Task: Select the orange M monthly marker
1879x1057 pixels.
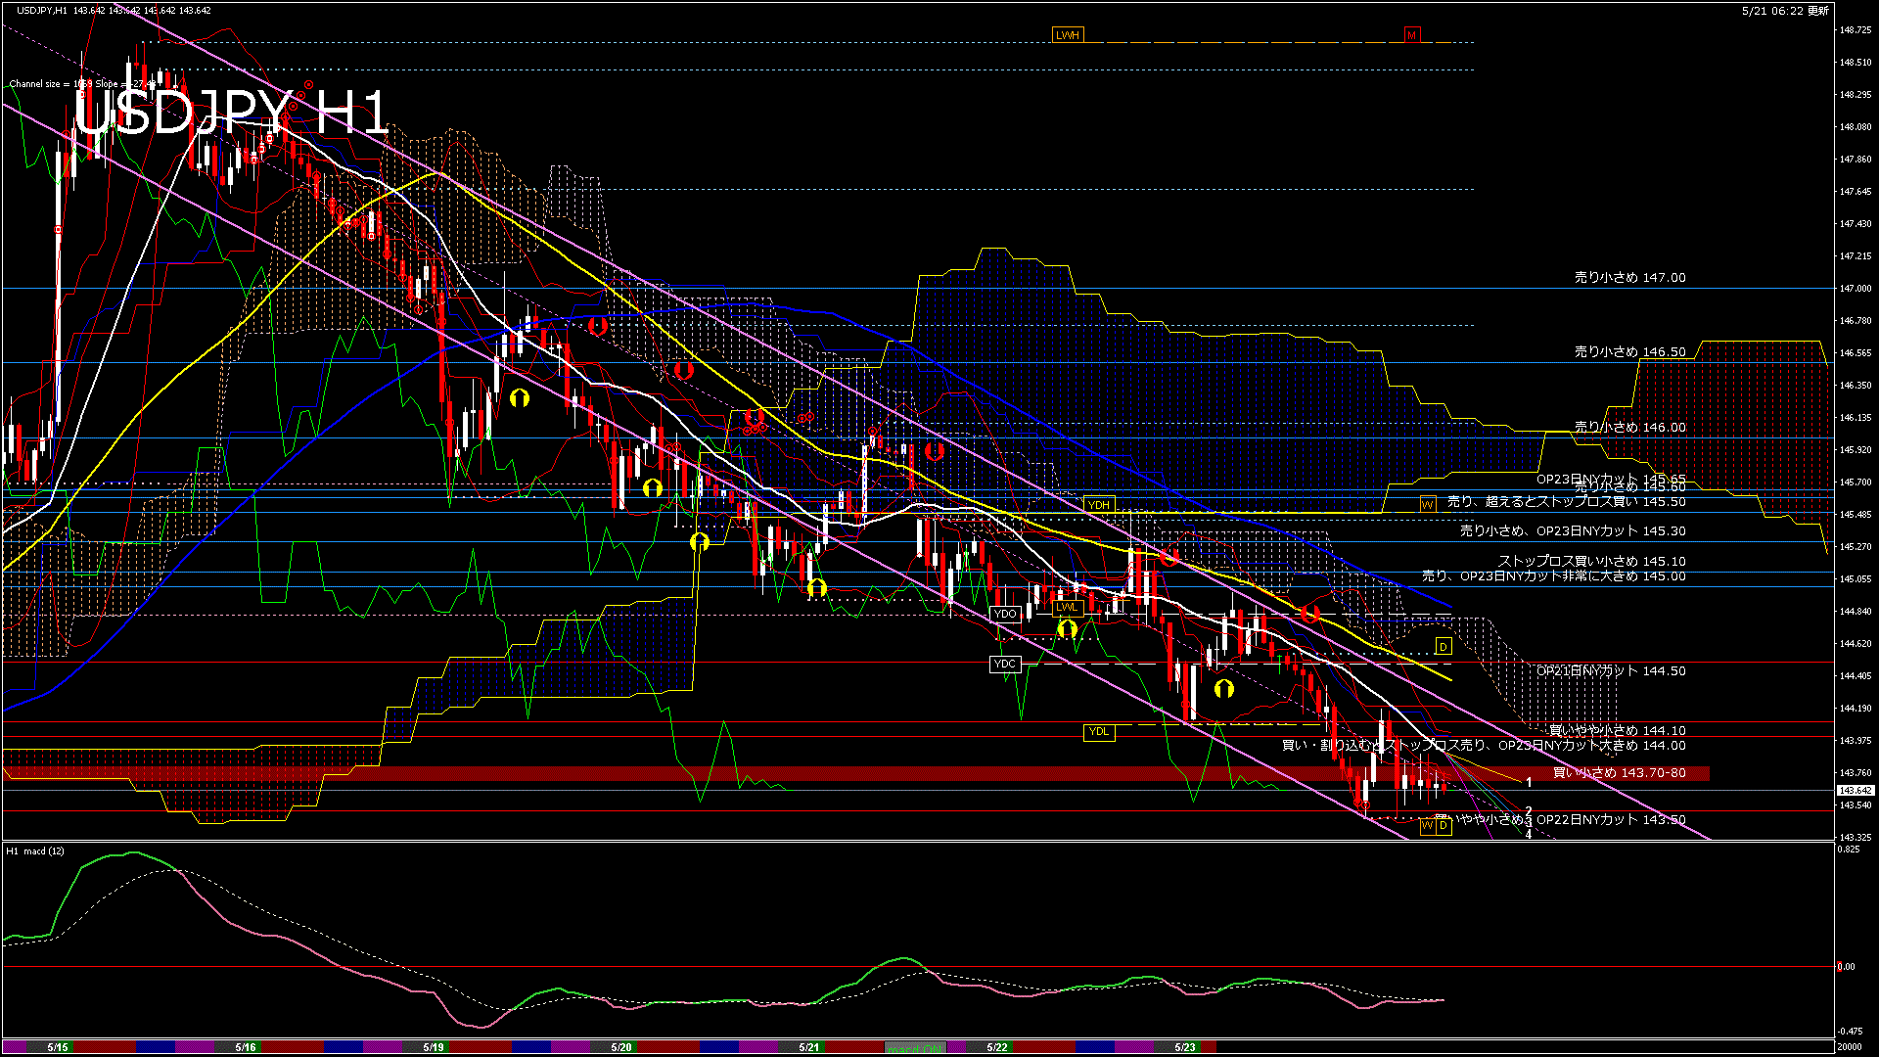Action: point(1411,35)
